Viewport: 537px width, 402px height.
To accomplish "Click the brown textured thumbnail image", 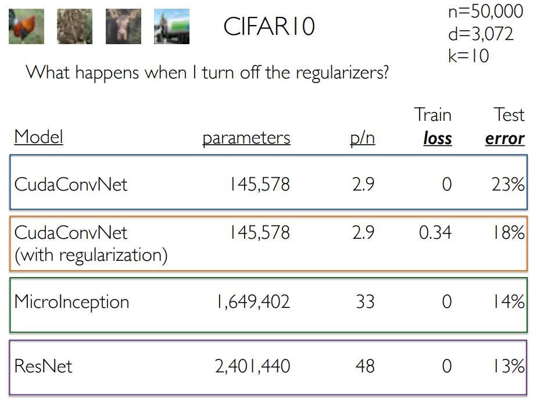I will [74, 26].
